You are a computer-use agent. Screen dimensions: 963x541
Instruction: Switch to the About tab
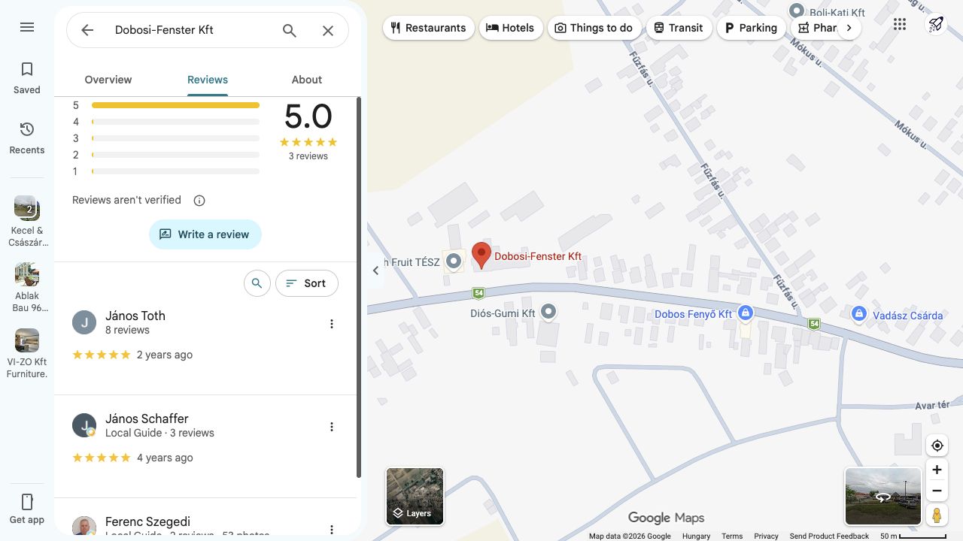[x=307, y=80]
